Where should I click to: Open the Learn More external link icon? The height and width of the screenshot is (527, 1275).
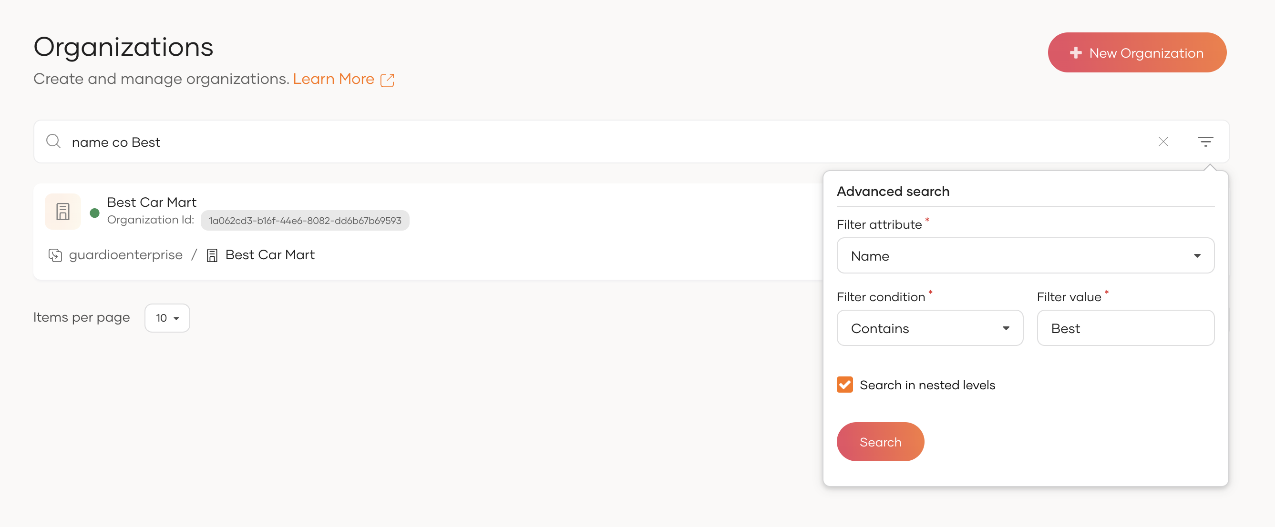(x=387, y=80)
